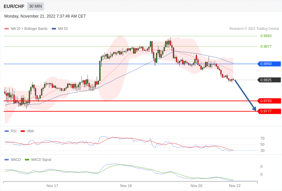This screenshot has height=191, width=282.
Task: Click the MACD legend label
Action: tap(16, 159)
